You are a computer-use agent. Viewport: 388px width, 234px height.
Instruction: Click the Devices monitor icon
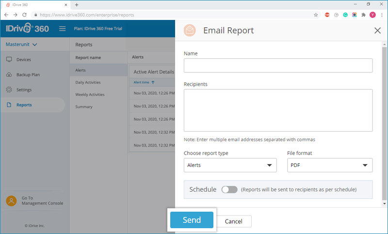9,59
